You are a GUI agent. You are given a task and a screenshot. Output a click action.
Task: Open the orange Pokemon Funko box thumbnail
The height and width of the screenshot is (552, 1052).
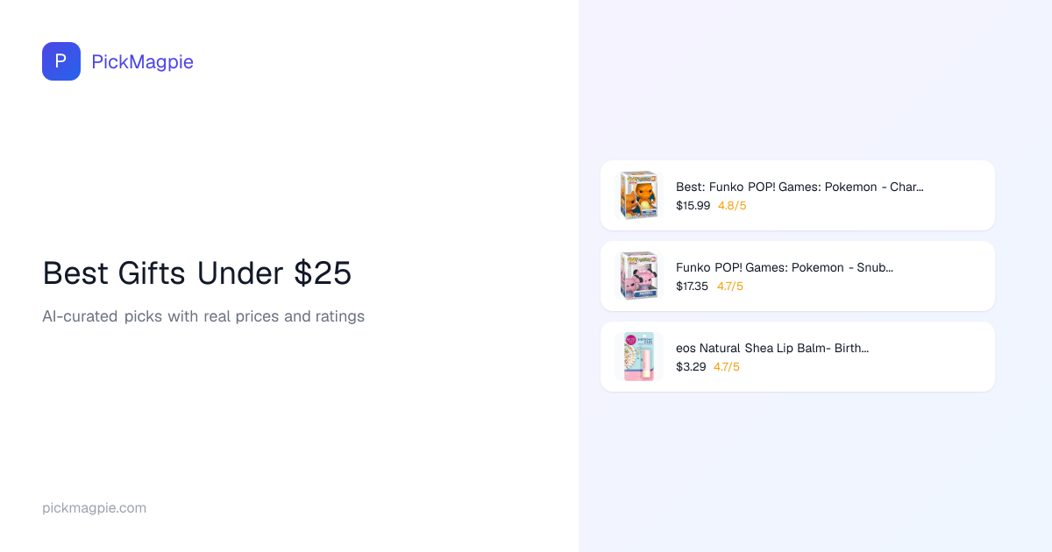pos(638,195)
